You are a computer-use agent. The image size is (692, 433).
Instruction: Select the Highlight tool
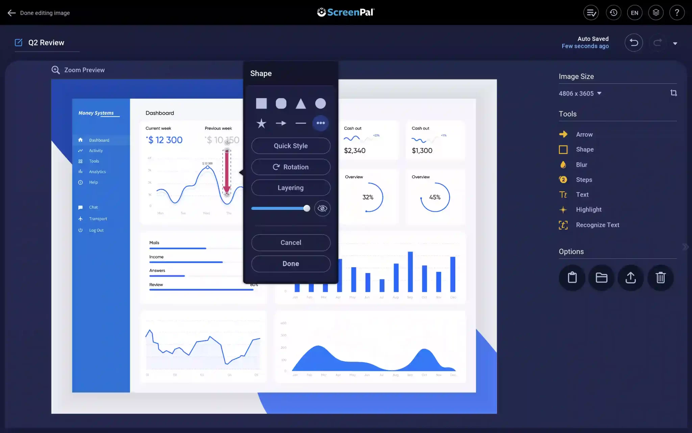[588, 209]
